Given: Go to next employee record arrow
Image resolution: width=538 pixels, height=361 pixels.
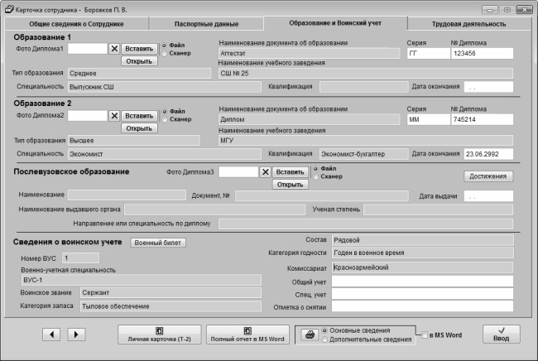Looking at the screenshot, I should coord(75,334).
